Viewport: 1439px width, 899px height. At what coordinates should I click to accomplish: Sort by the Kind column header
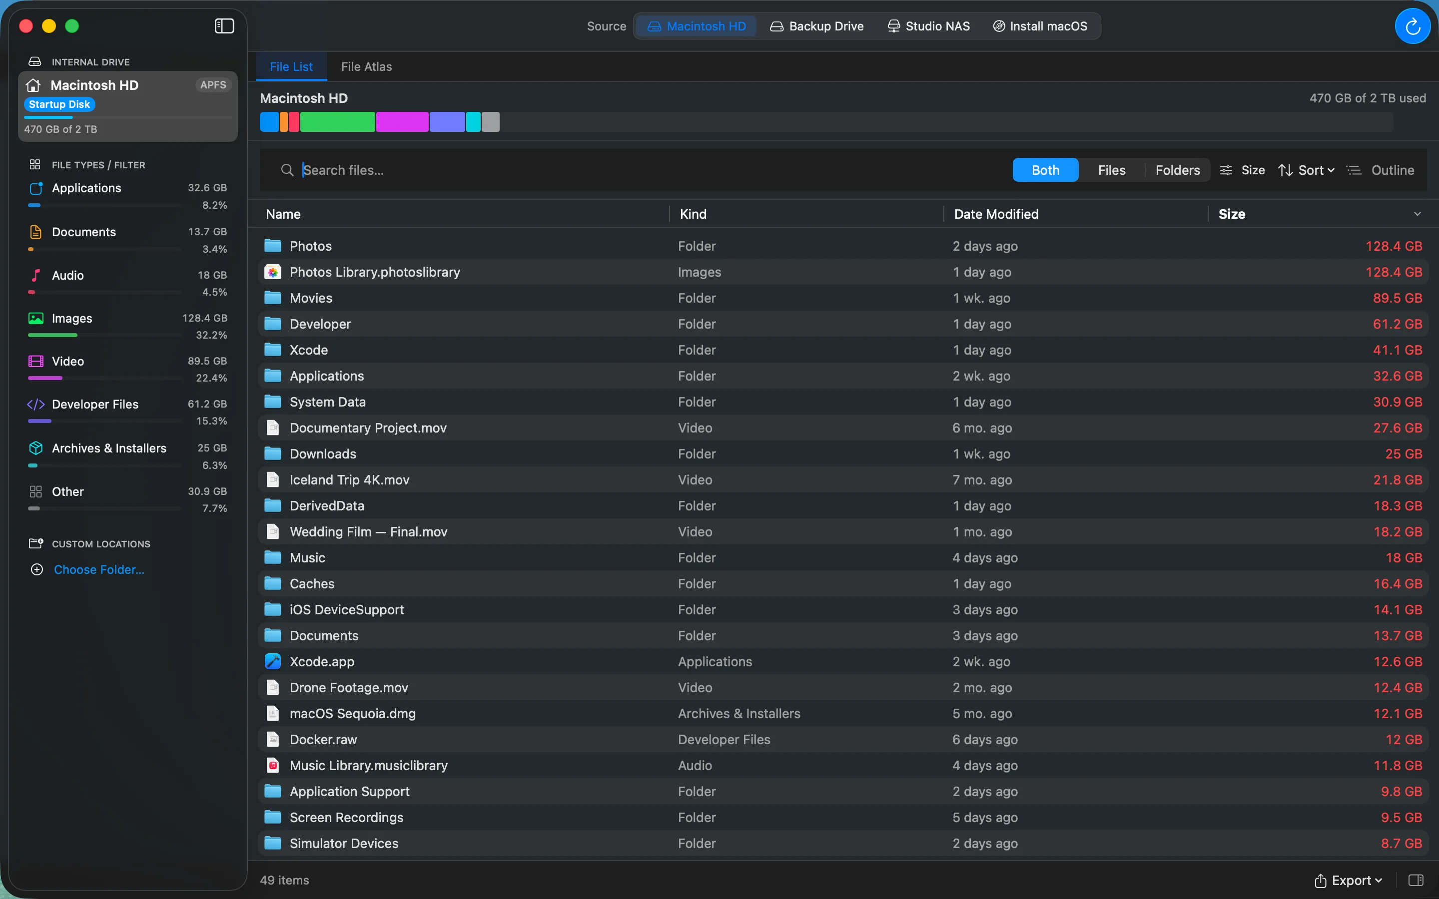694,214
